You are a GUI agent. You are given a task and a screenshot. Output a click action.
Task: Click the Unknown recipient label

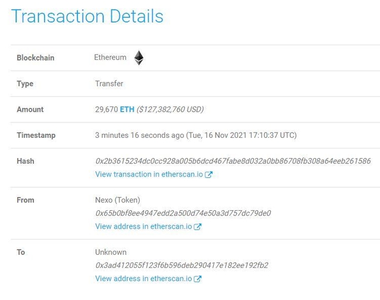[x=110, y=252]
